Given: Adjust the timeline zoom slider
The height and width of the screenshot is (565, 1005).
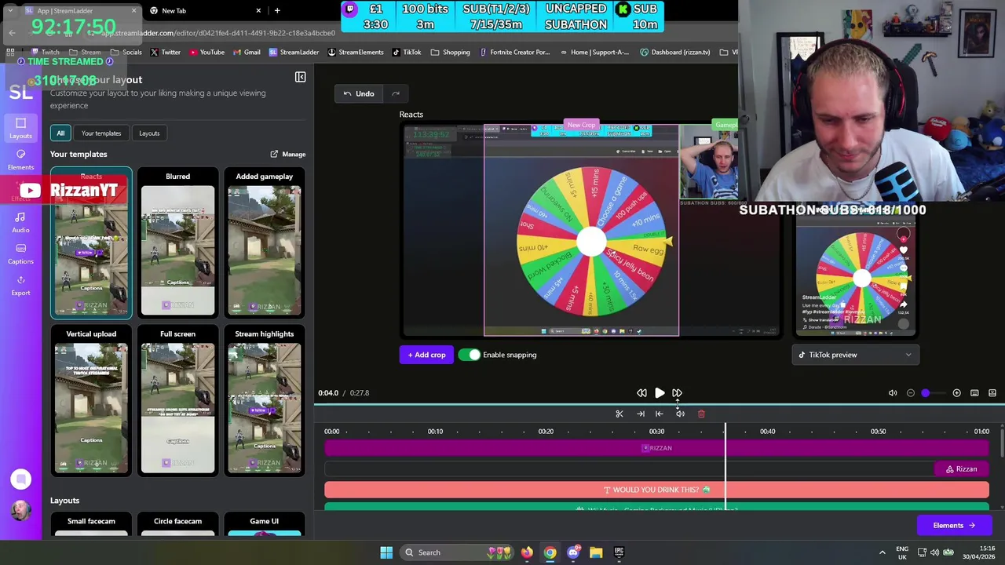Looking at the screenshot, I should [926, 393].
